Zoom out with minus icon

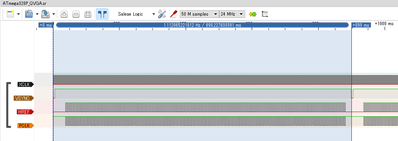click(x=76, y=14)
